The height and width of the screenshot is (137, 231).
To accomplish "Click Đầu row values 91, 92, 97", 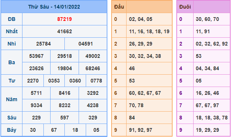I will 141,130.
